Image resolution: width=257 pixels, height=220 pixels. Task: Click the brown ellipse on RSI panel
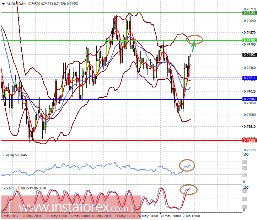tap(187, 165)
